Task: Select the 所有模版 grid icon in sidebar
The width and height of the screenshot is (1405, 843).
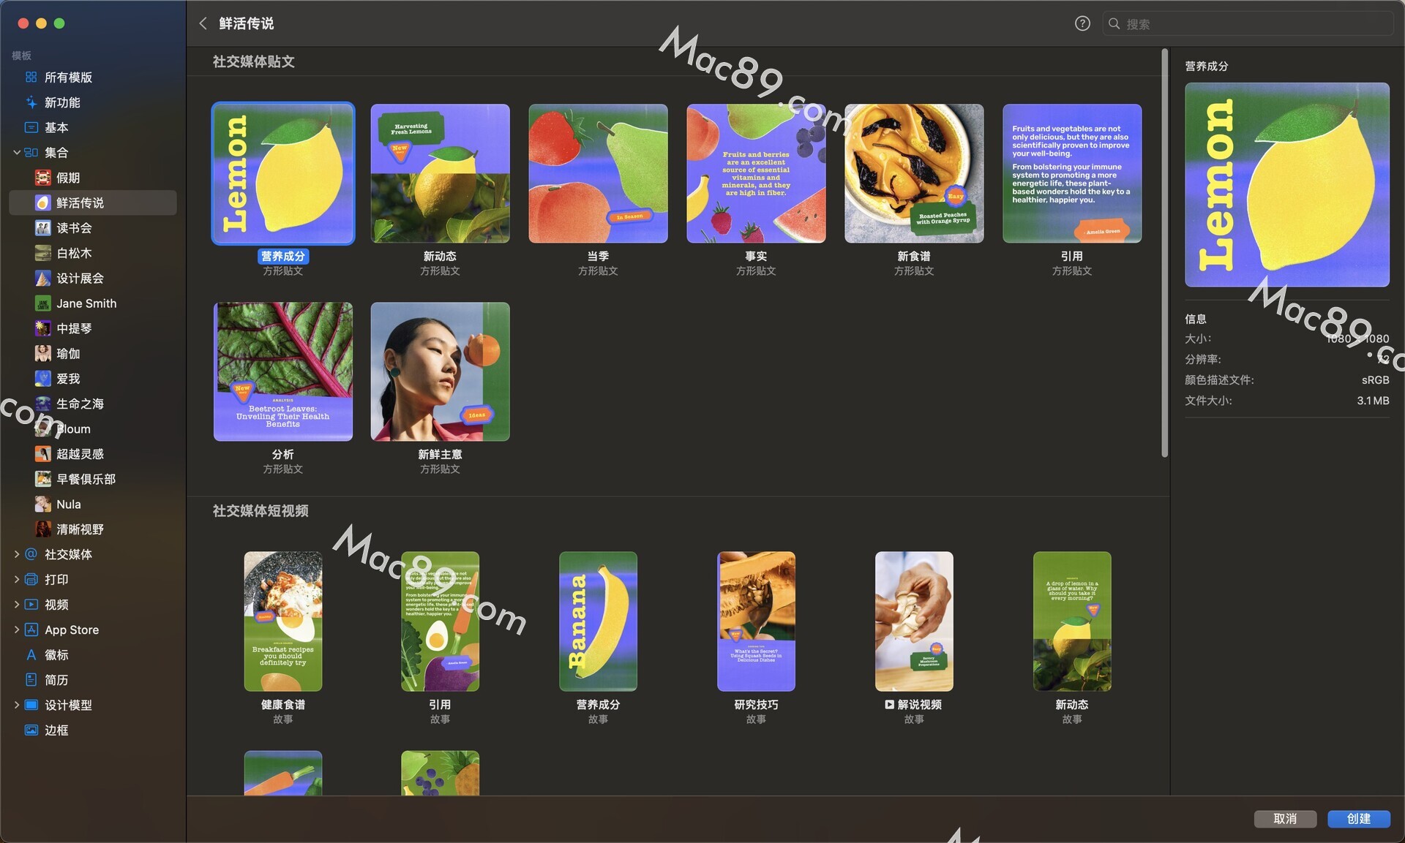Action: click(x=31, y=78)
